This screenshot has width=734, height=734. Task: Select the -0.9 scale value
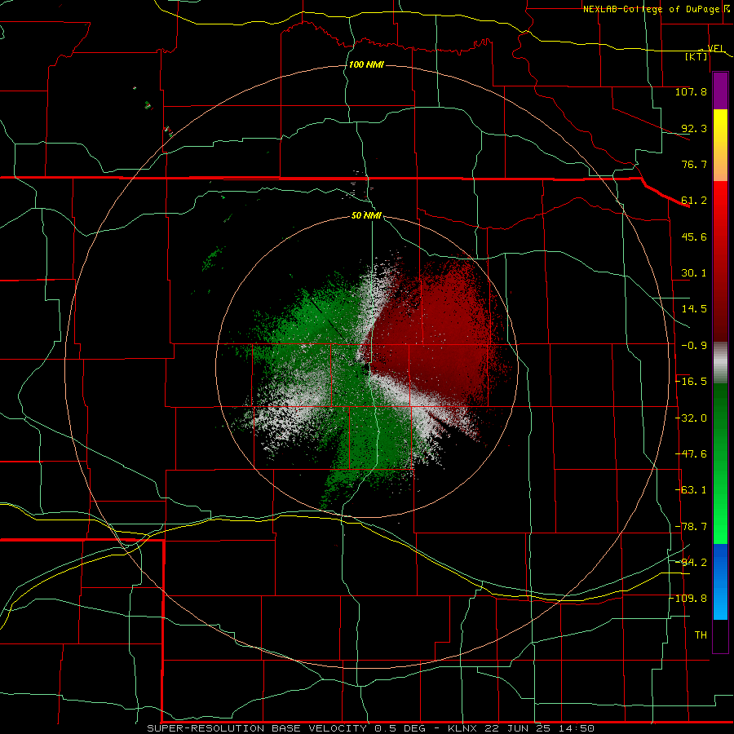[x=694, y=346]
